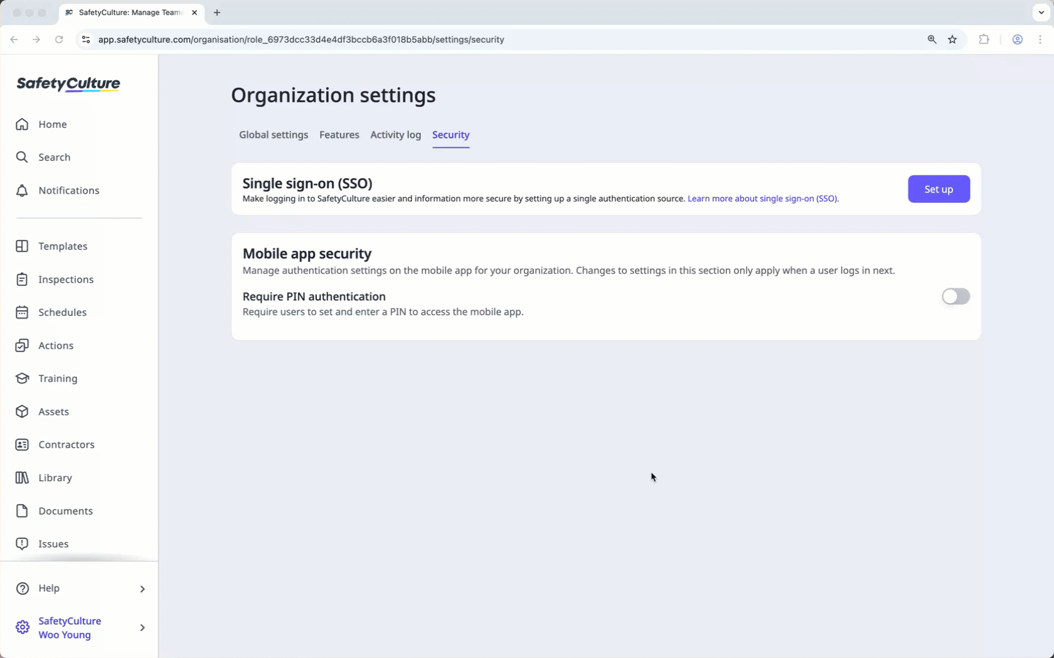Screen dimensions: 1054x658
Task: Click the Training graduation cap icon
Action: coord(22,379)
